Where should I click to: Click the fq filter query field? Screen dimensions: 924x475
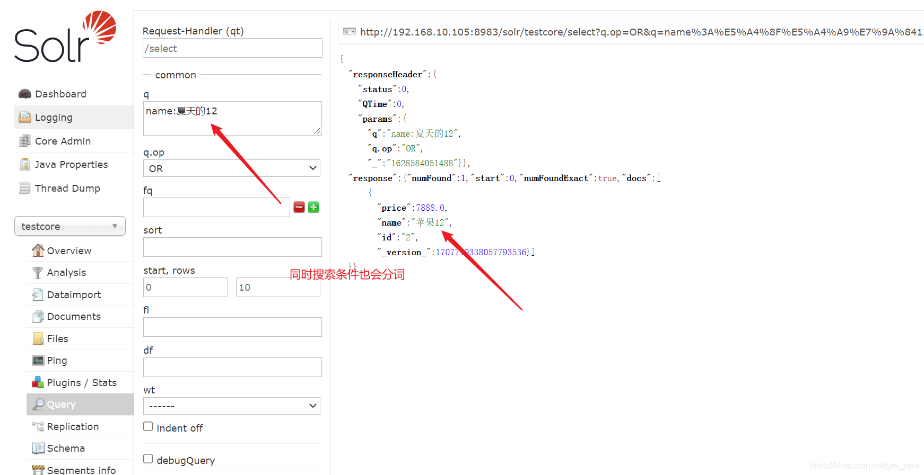coord(216,207)
